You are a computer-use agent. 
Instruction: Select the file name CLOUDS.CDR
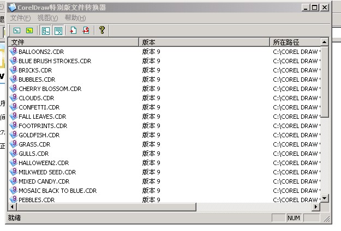[37, 99]
